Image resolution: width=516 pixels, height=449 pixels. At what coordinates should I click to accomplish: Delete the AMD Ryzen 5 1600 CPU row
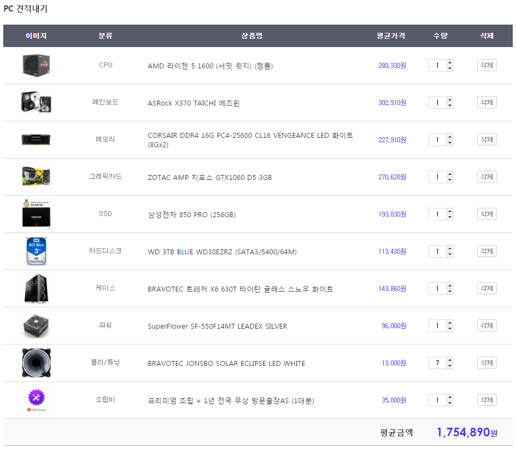486,65
